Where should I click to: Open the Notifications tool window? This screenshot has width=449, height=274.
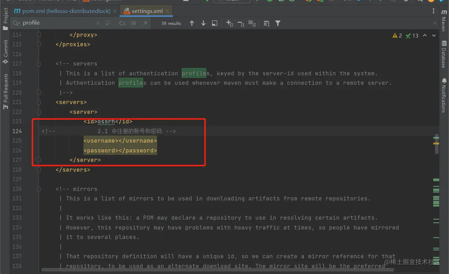coord(444,95)
